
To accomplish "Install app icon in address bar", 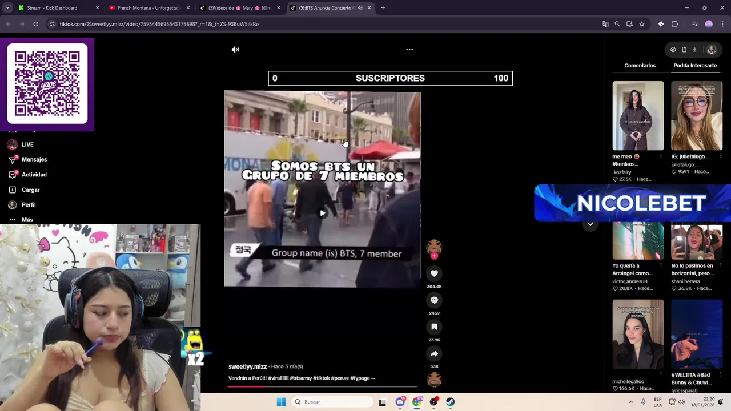I will pyautogui.click(x=629, y=24).
